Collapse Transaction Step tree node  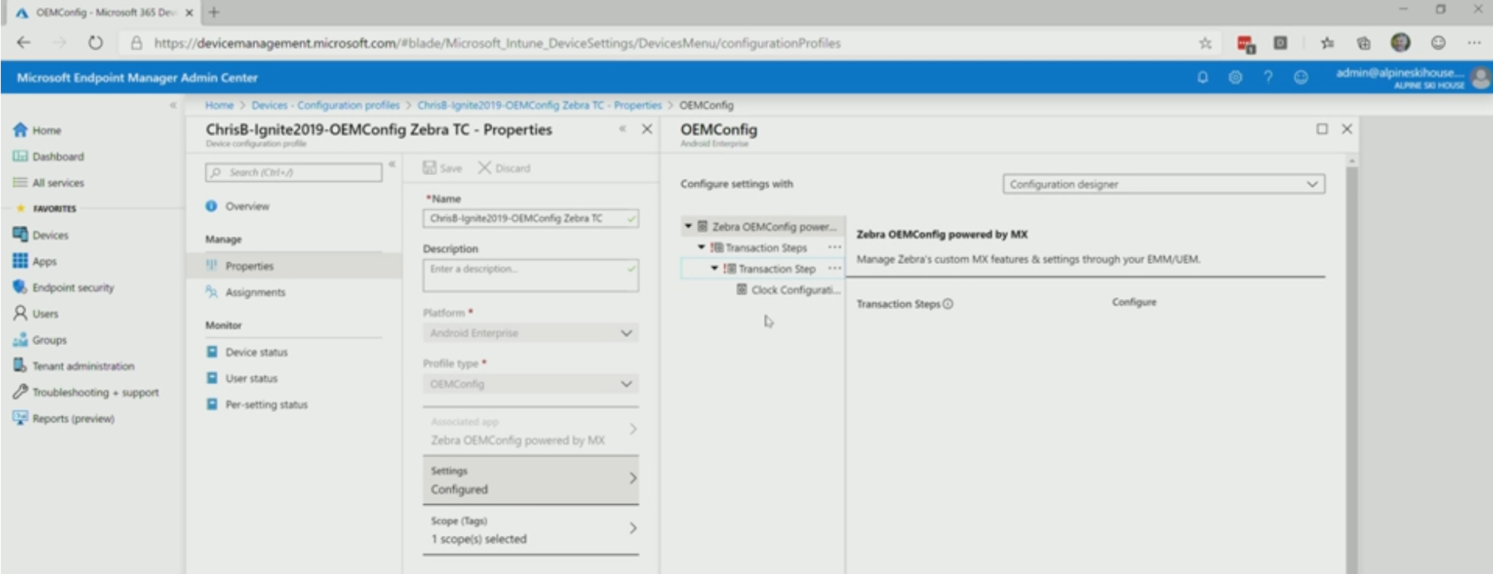pos(714,269)
